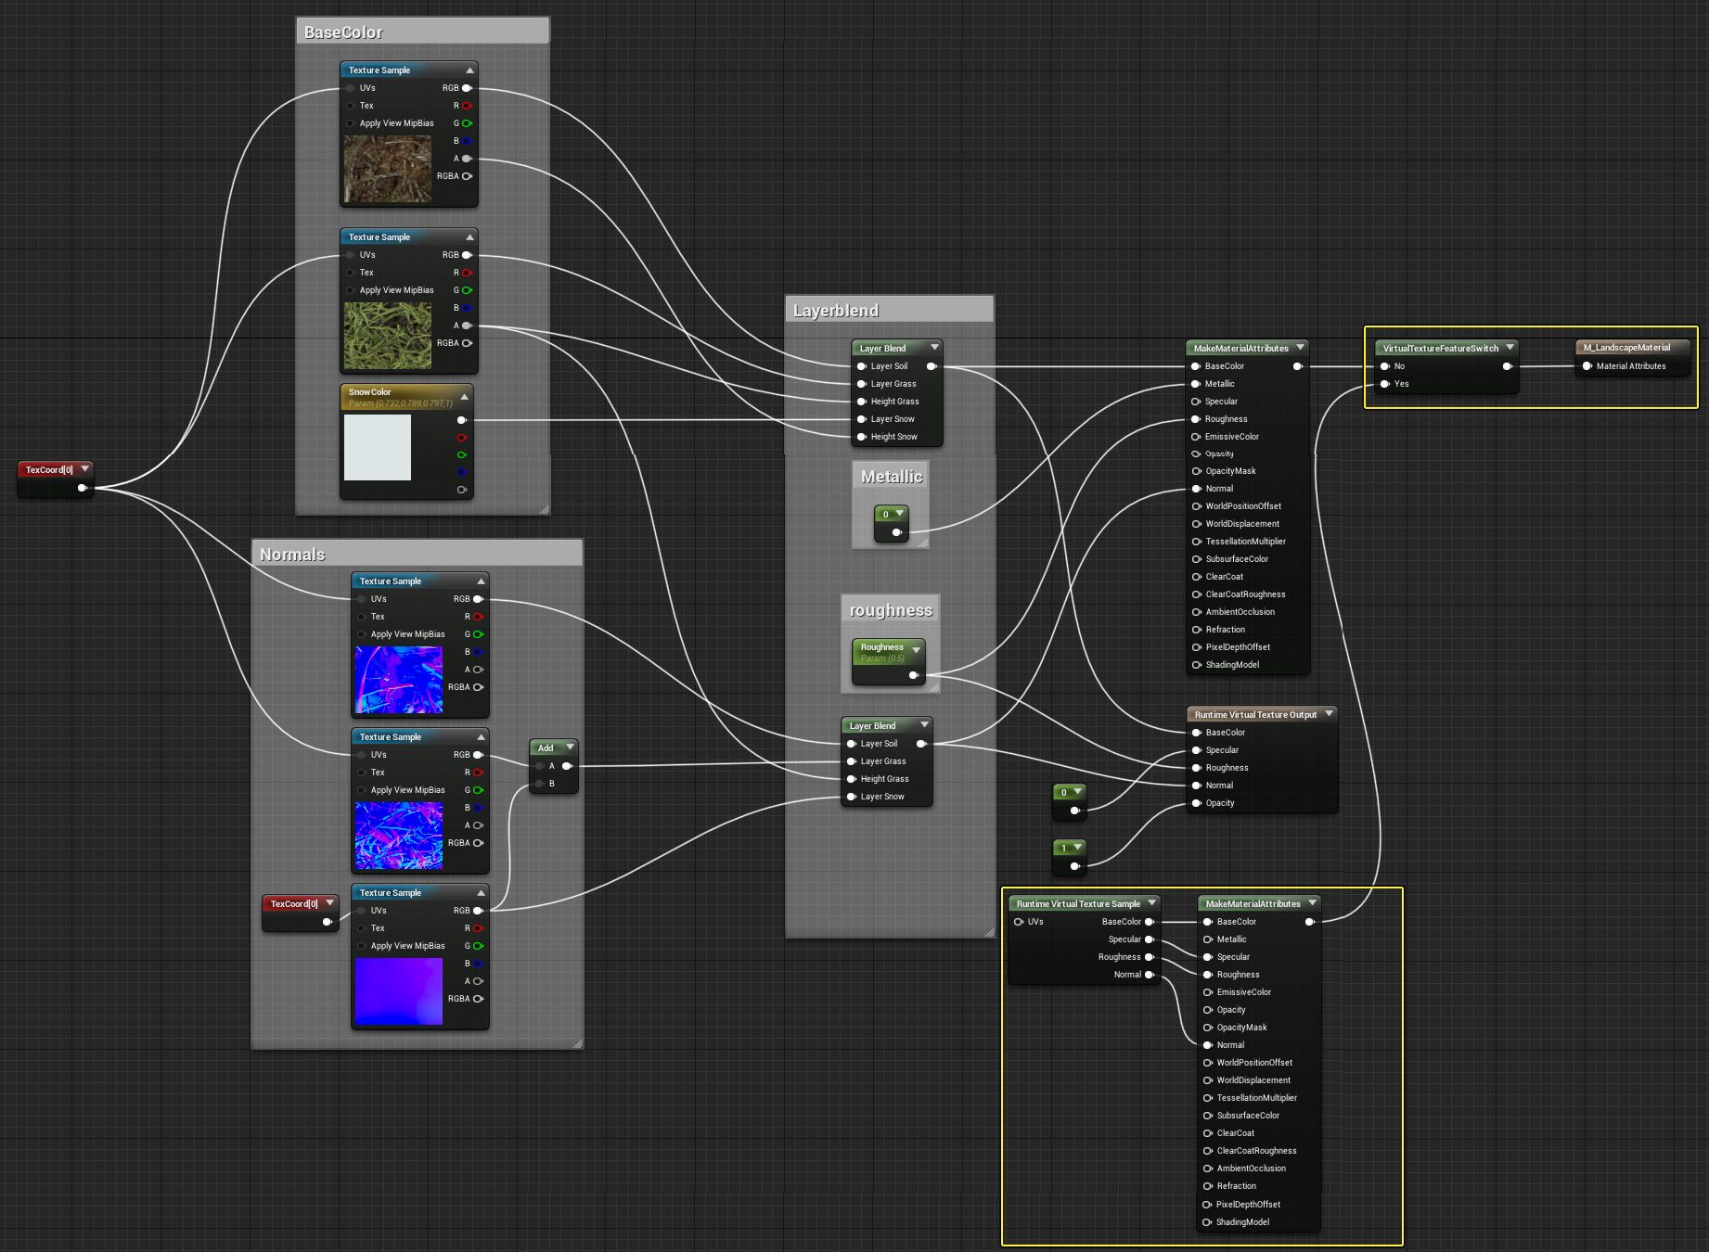1709x1252 pixels.
Task: Click the RGB output pin on the soil Texture Sample
Action: coord(467,87)
